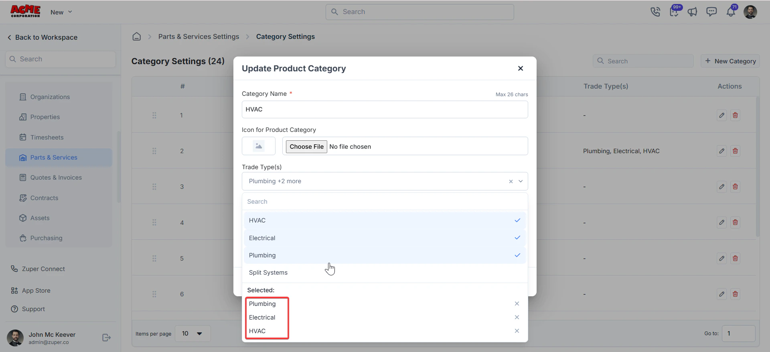Select the Split Systems option
The image size is (770, 352).
(x=385, y=273)
